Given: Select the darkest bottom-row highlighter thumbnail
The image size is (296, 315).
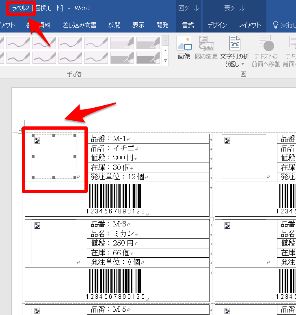Looking at the screenshot, I should [148, 58].
